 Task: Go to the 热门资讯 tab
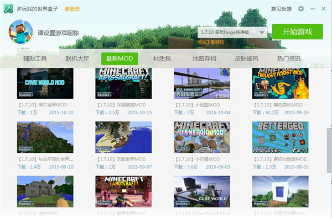[289, 58]
